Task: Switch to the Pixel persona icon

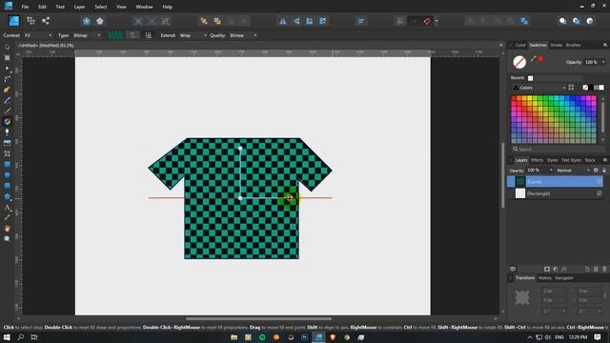Action: pyautogui.click(x=30, y=21)
